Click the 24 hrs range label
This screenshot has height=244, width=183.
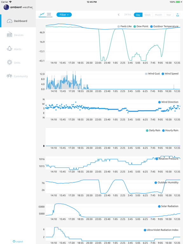pyautogui.click(x=128, y=15)
